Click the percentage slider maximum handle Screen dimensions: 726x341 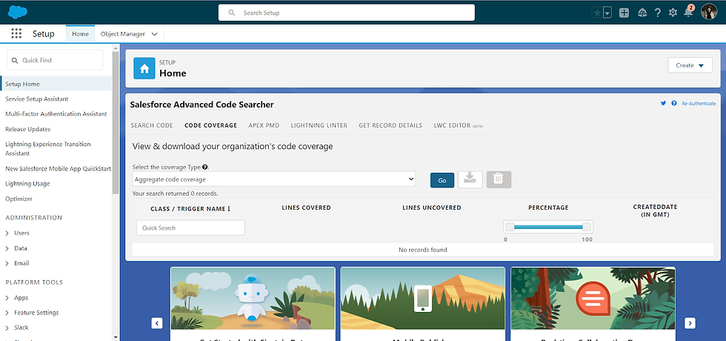coord(587,227)
